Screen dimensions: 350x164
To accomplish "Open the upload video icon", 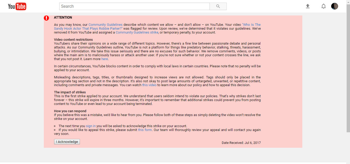I will tap(307, 6).
